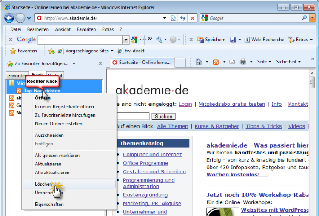
Task: Select Eigenschaften from the context menu
Action: [x=49, y=204]
